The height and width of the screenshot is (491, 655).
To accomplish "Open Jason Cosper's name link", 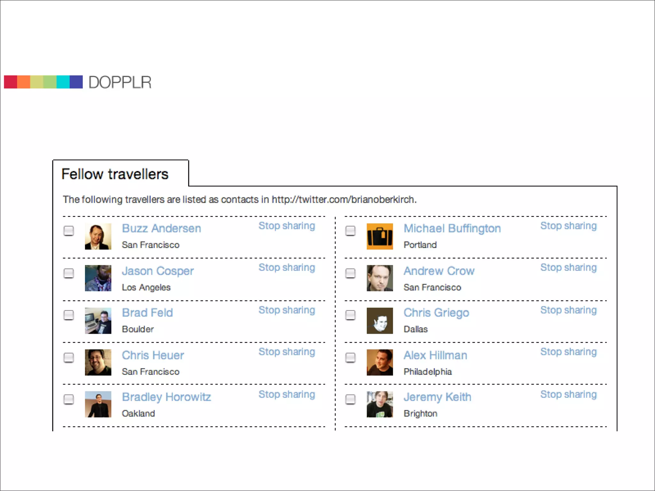I will [x=158, y=271].
